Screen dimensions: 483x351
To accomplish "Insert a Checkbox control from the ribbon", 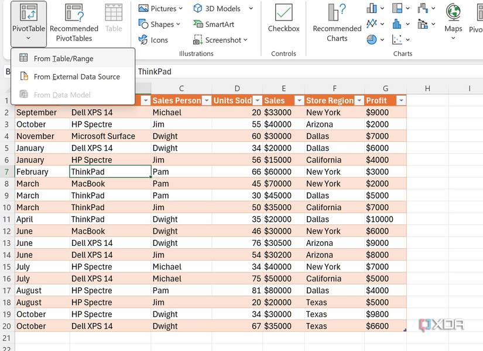I will 283,14.
